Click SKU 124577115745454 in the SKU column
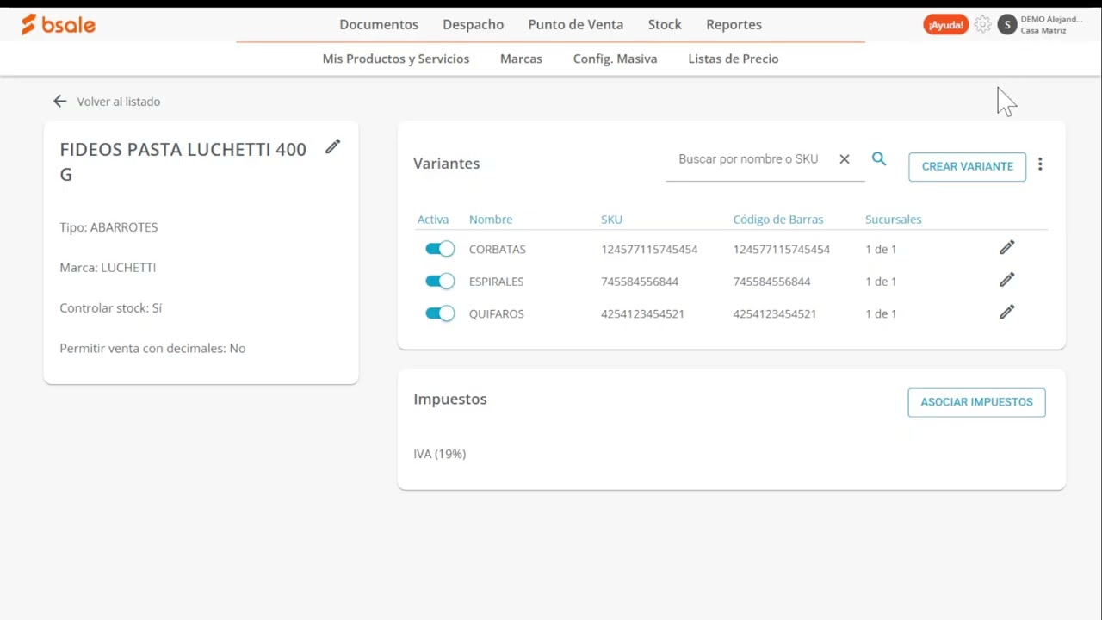 [649, 249]
